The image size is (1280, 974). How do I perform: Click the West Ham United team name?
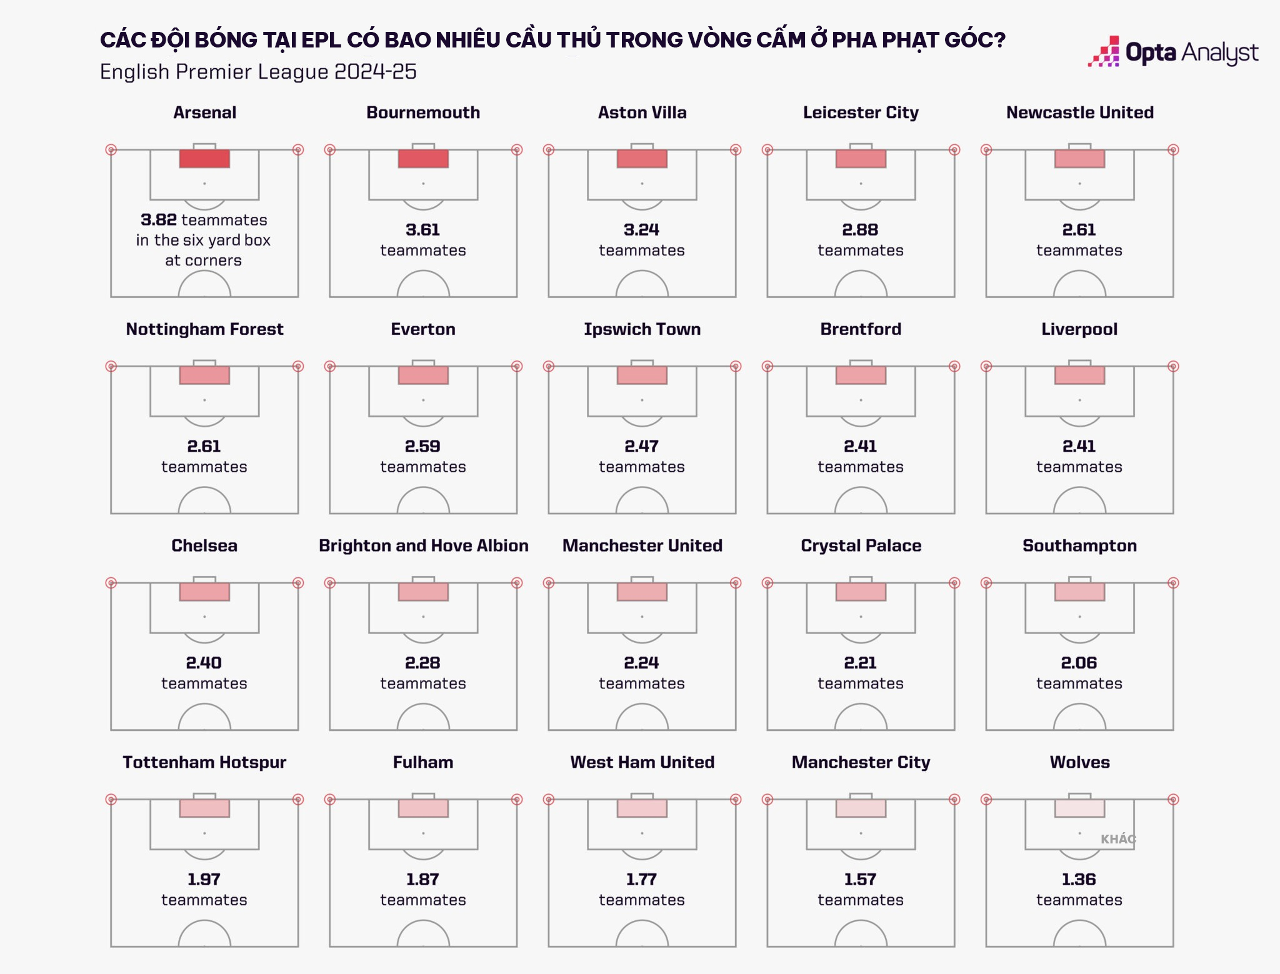point(642,762)
